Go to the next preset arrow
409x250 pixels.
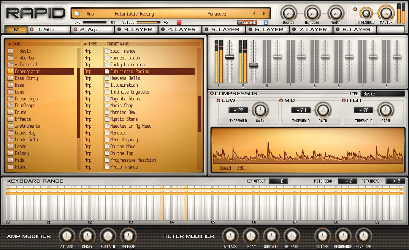pos(264,14)
